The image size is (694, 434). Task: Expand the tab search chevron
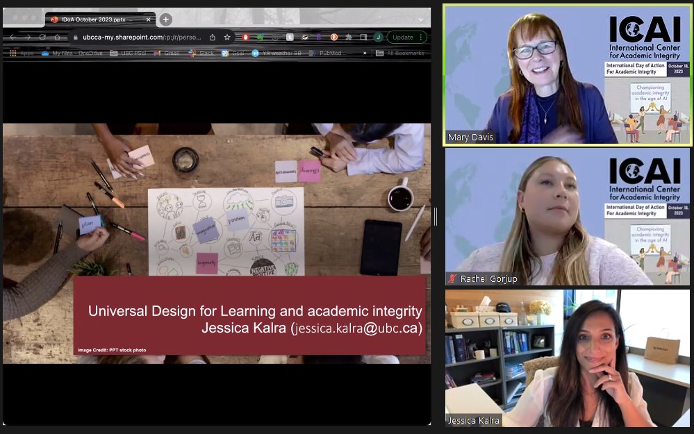(420, 19)
